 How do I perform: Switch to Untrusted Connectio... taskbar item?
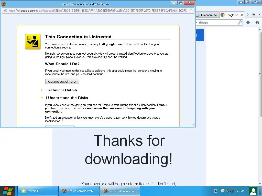click(120, 191)
